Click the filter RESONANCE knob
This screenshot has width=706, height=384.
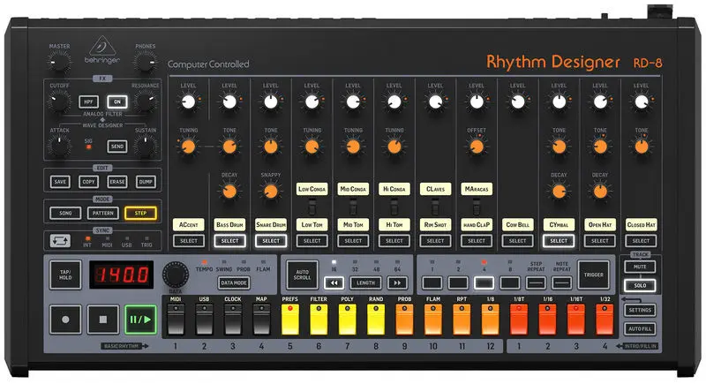tap(146, 102)
